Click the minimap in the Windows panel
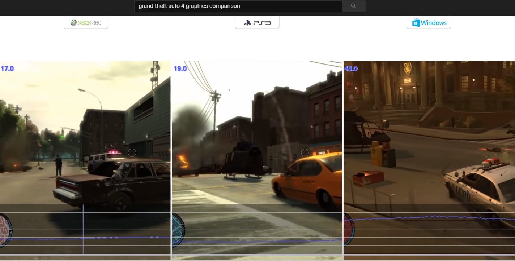The image size is (515, 261). (x=349, y=230)
